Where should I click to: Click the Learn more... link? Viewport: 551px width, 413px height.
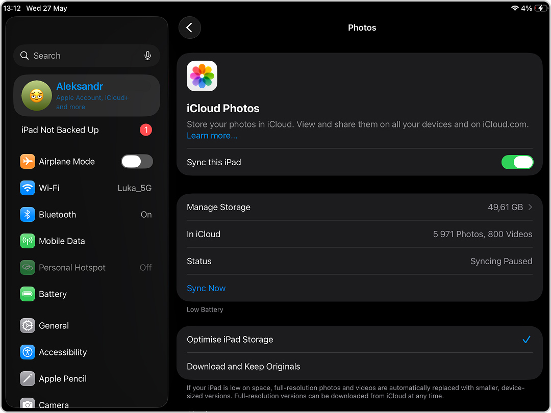212,136
